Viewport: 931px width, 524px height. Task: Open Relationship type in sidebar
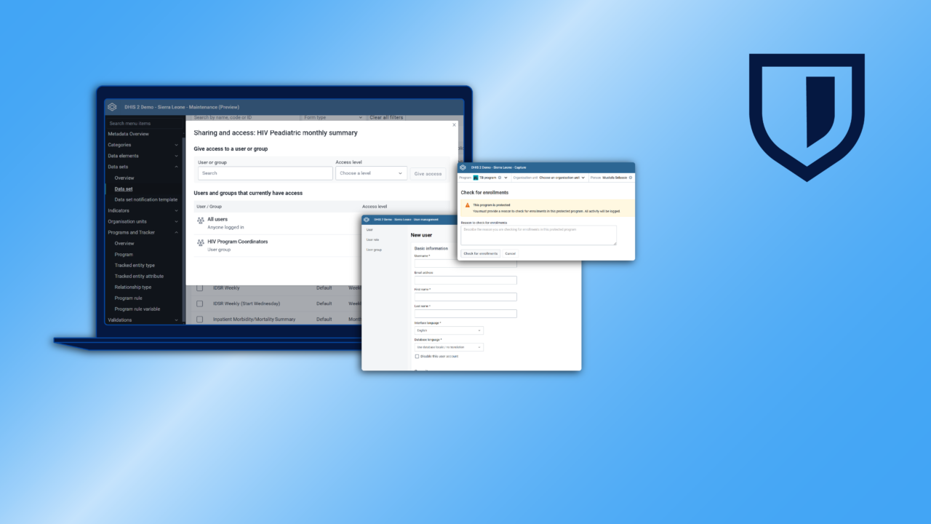pyautogui.click(x=133, y=287)
